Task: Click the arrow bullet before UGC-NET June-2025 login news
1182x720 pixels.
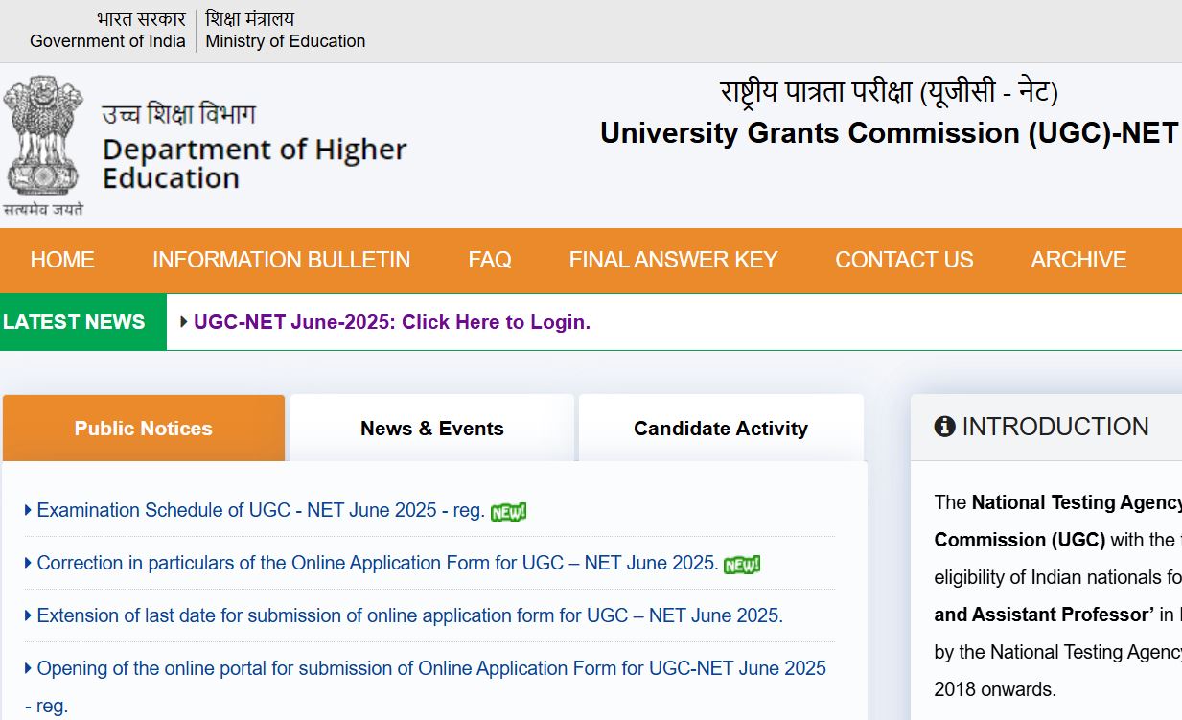Action: pos(184,322)
